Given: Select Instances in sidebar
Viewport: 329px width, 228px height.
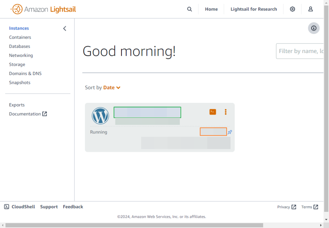Looking at the screenshot, I should (19, 28).
